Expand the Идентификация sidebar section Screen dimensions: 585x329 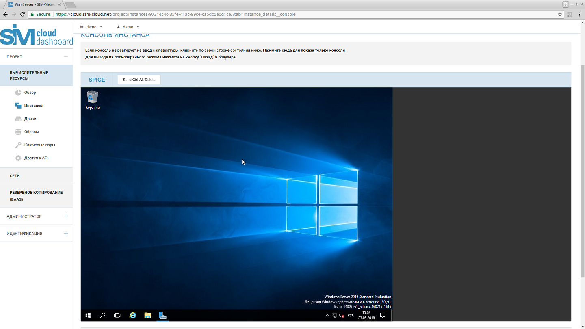click(66, 234)
